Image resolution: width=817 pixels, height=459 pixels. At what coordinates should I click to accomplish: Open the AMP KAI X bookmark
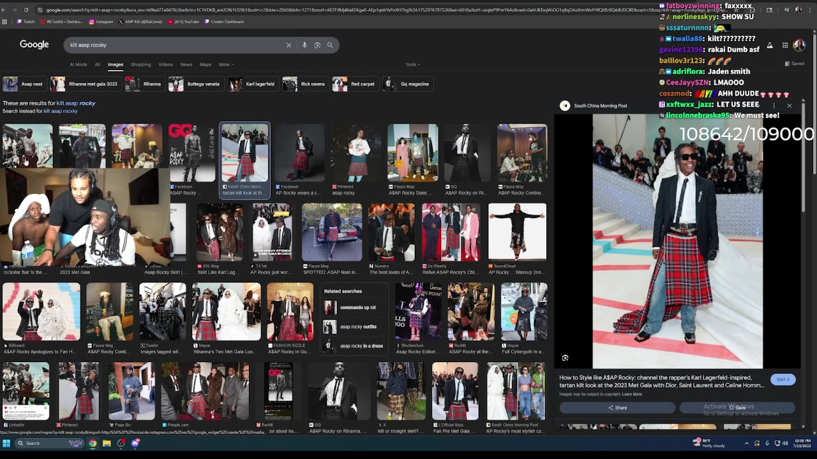[x=140, y=22]
